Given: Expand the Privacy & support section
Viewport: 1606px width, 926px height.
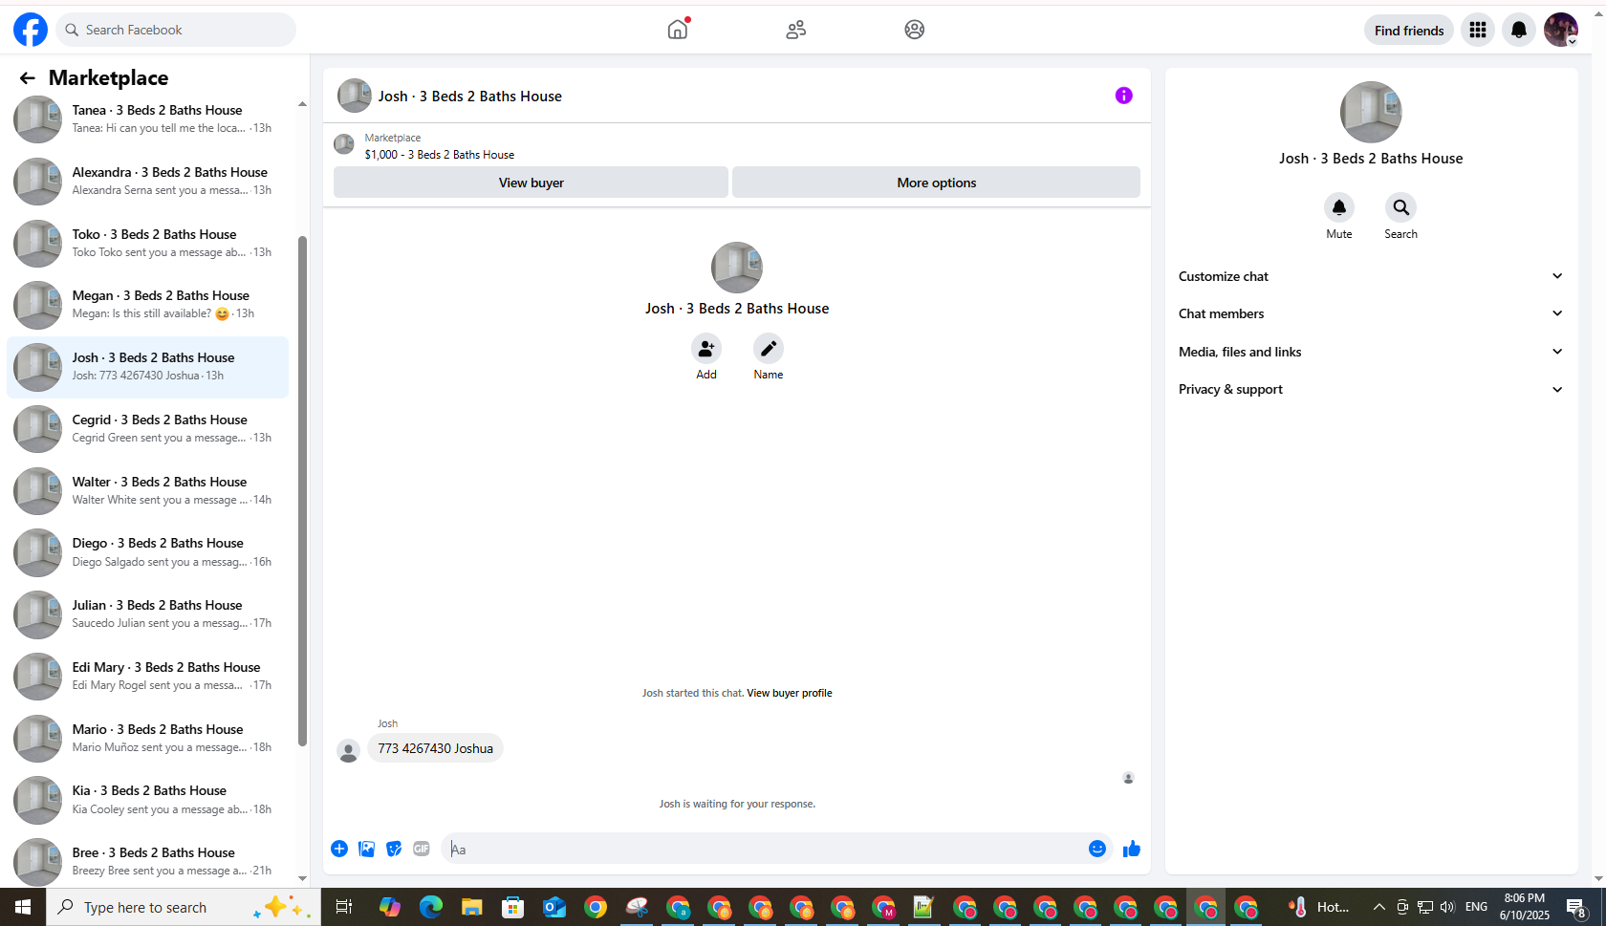Looking at the screenshot, I should coord(1371,389).
